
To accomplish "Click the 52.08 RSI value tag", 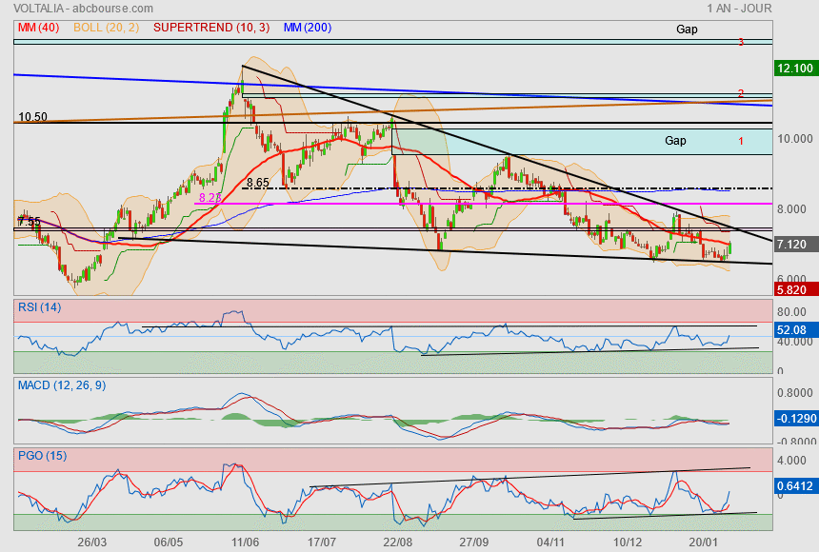I will (x=795, y=330).
